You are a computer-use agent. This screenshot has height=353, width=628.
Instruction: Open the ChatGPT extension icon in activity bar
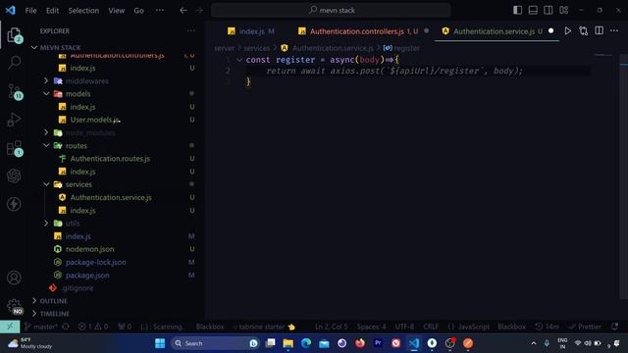(x=14, y=176)
